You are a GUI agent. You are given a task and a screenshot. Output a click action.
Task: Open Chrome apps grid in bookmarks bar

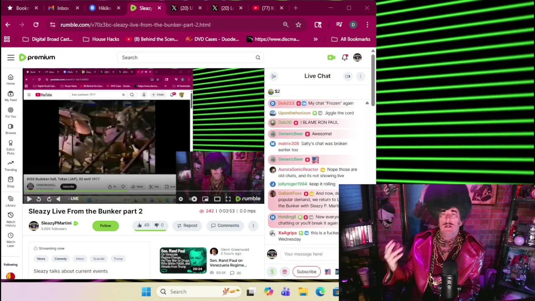tap(7, 39)
